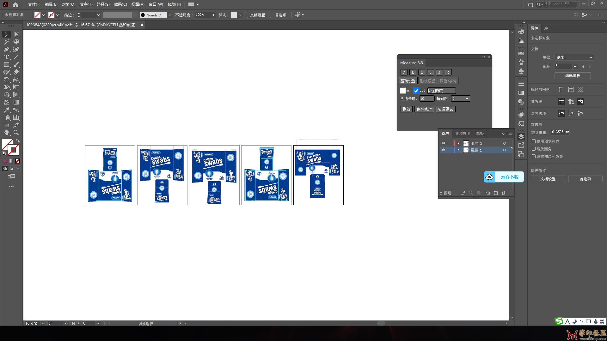The width and height of the screenshot is (607, 341).
Task: Select the Hand tool
Action: coord(6,133)
